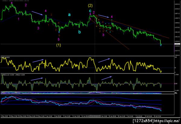
Task: Click the '1 Jun 13:00' time axis label
Action: (49, 116)
